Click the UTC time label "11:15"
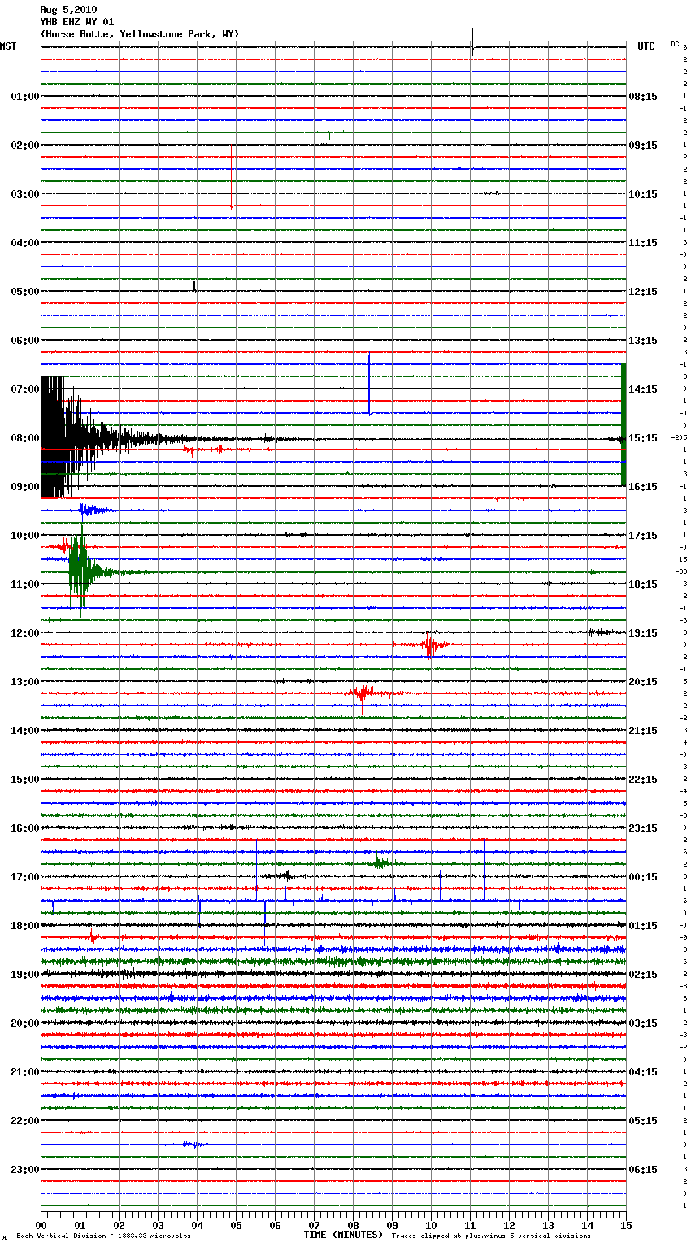 point(643,243)
